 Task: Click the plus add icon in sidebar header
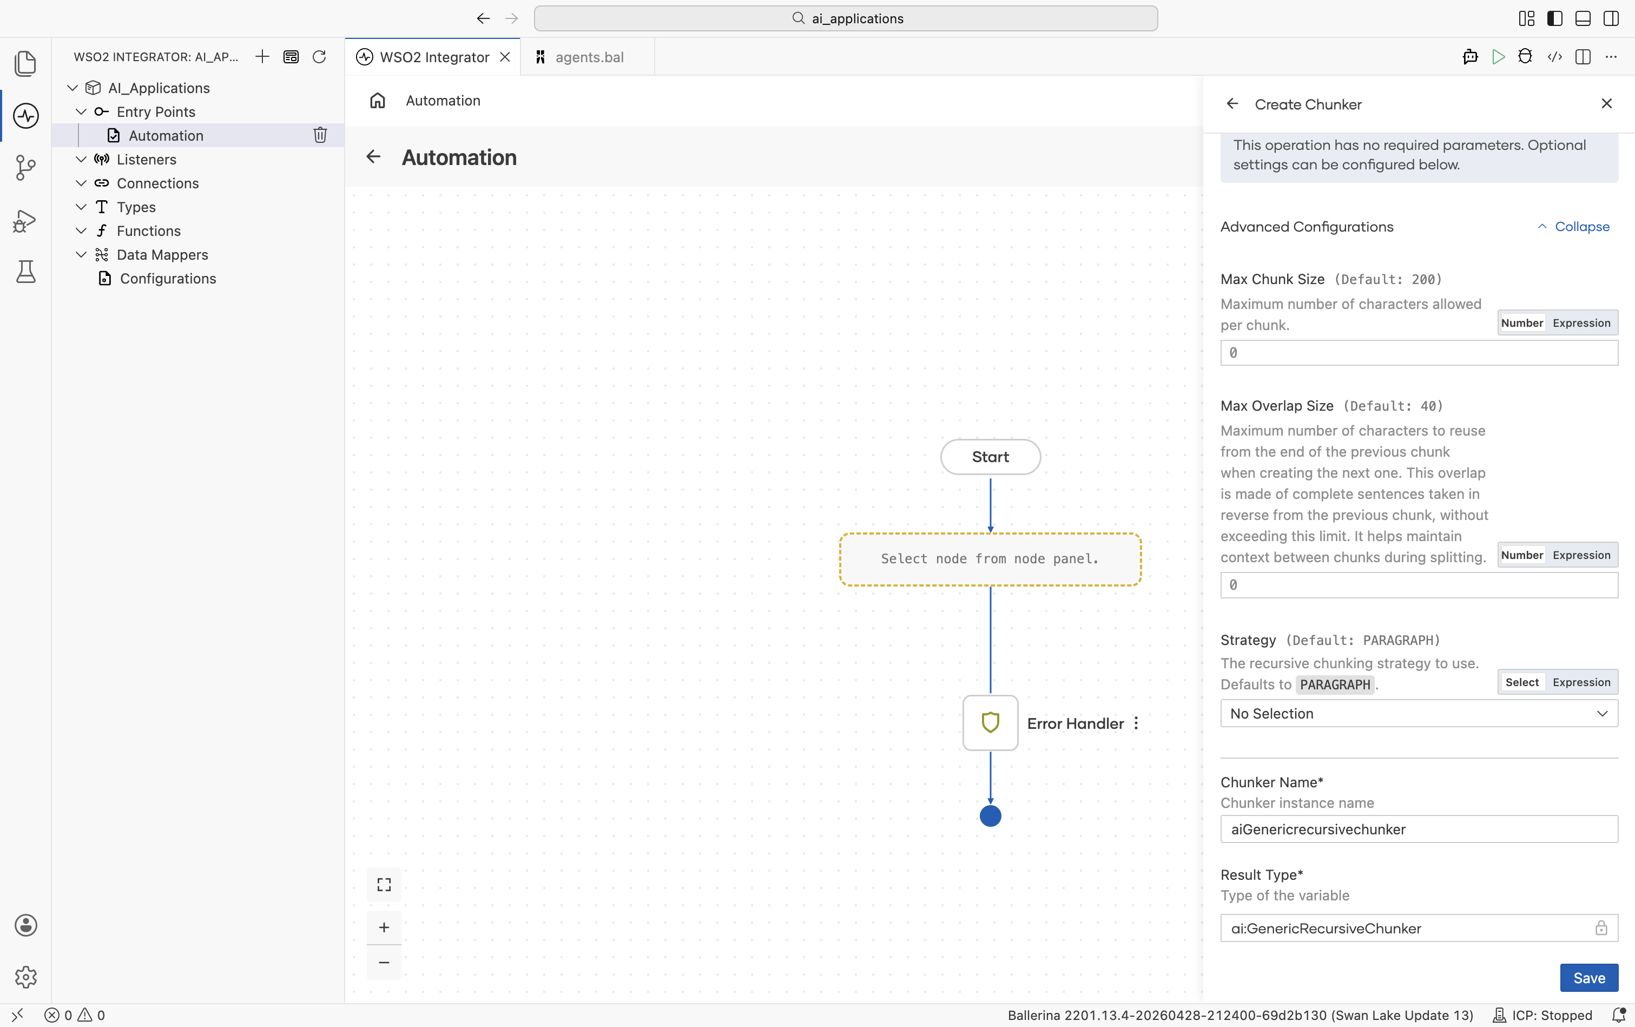(262, 56)
